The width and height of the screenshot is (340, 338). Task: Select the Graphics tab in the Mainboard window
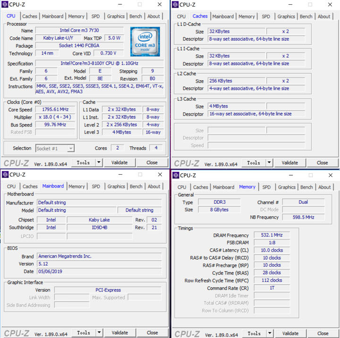click(x=116, y=186)
